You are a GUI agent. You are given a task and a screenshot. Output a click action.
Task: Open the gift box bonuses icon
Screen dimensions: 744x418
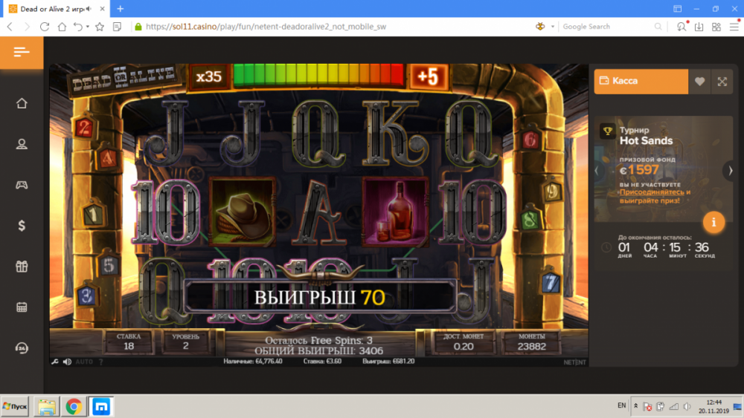pyautogui.click(x=22, y=267)
